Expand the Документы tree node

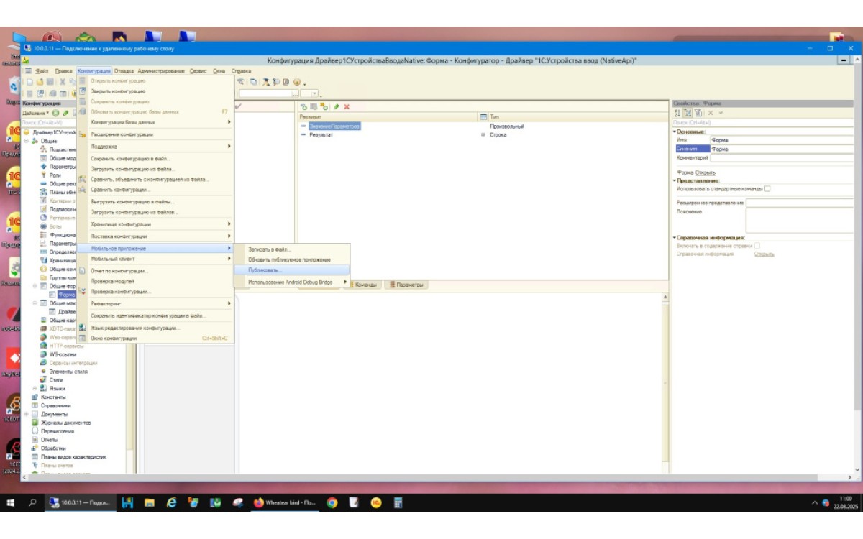click(x=27, y=415)
